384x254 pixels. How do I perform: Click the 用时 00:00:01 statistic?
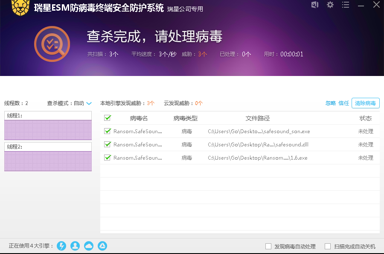tap(284, 54)
